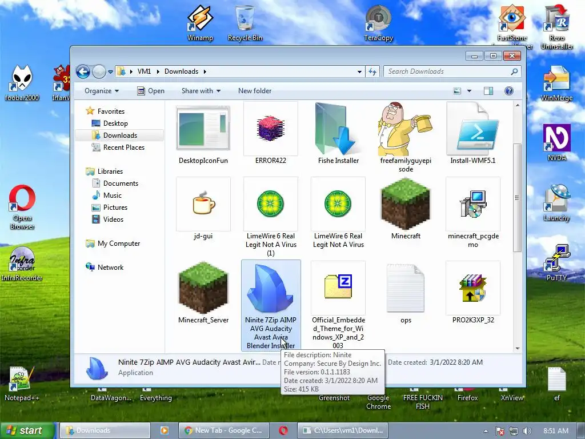
Task: Select the Fishe Installer folder icon
Action: 338,129
